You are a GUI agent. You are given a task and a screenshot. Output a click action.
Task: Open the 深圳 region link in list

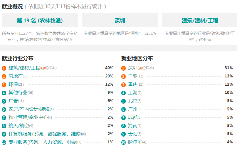(133, 68)
